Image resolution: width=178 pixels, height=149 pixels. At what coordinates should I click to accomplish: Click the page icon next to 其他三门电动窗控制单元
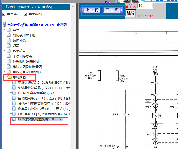[x=14, y=103]
